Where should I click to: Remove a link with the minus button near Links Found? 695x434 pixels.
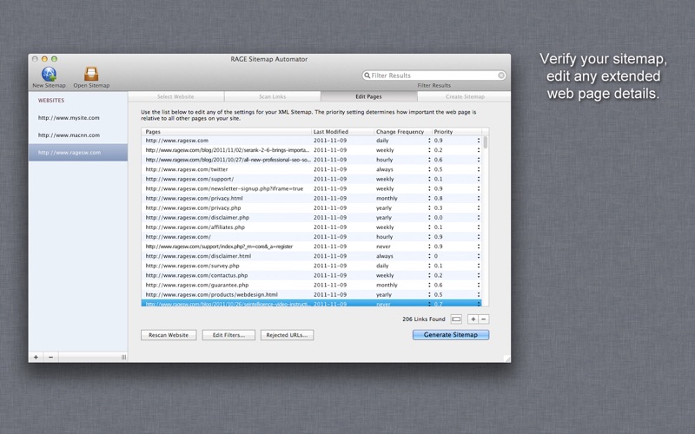[x=484, y=319]
